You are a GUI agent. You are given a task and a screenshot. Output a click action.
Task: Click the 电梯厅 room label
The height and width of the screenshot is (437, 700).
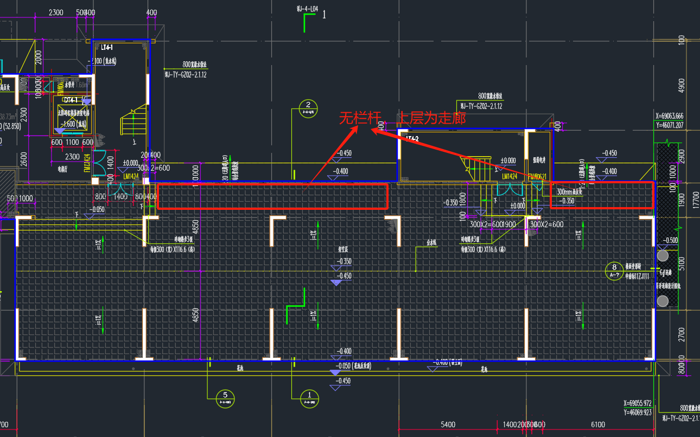63,168
